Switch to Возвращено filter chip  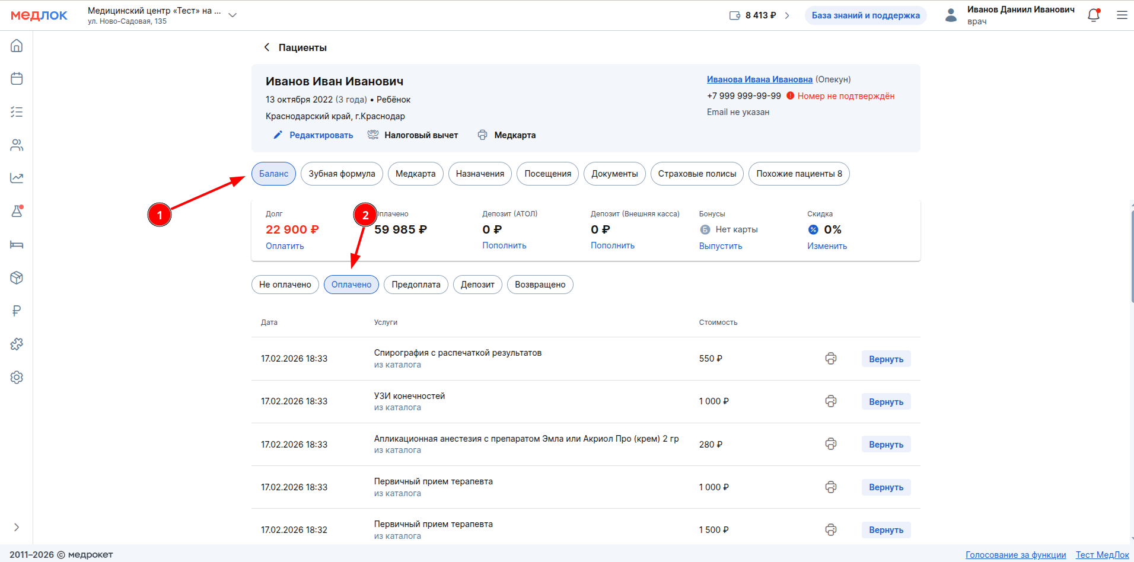tap(540, 285)
